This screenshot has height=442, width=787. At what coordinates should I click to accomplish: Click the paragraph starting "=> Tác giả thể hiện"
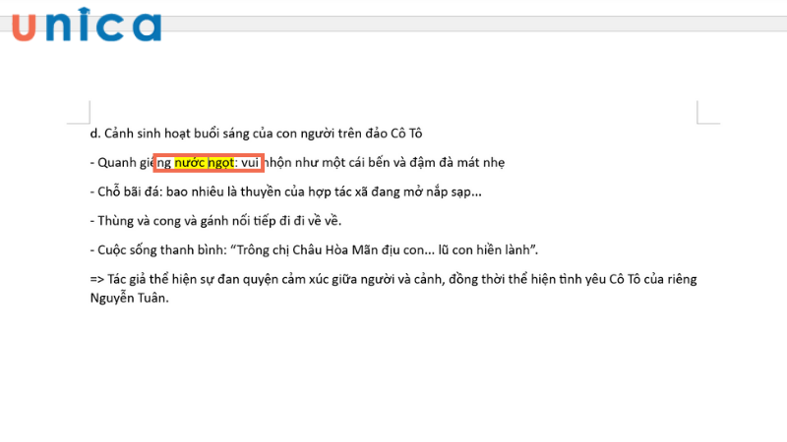click(393, 289)
